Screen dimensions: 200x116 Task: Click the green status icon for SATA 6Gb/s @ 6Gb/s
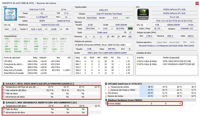(x=137, y=61)
